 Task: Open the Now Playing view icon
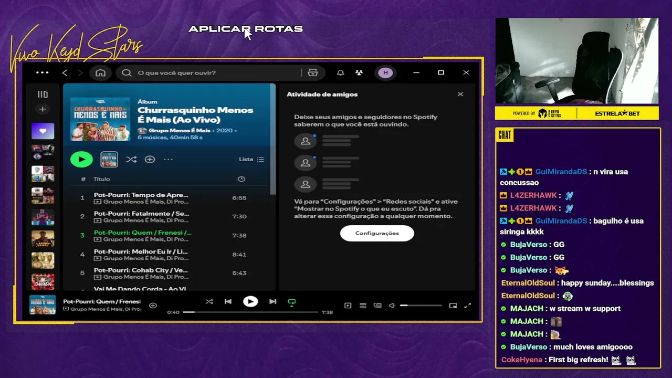tap(348, 306)
